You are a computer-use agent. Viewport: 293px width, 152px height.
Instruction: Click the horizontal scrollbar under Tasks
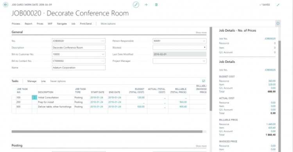click(x=107, y=131)
